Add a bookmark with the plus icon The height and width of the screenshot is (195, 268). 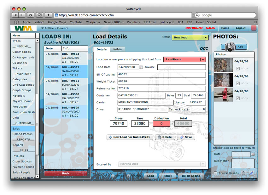click(x=49, y=15)
